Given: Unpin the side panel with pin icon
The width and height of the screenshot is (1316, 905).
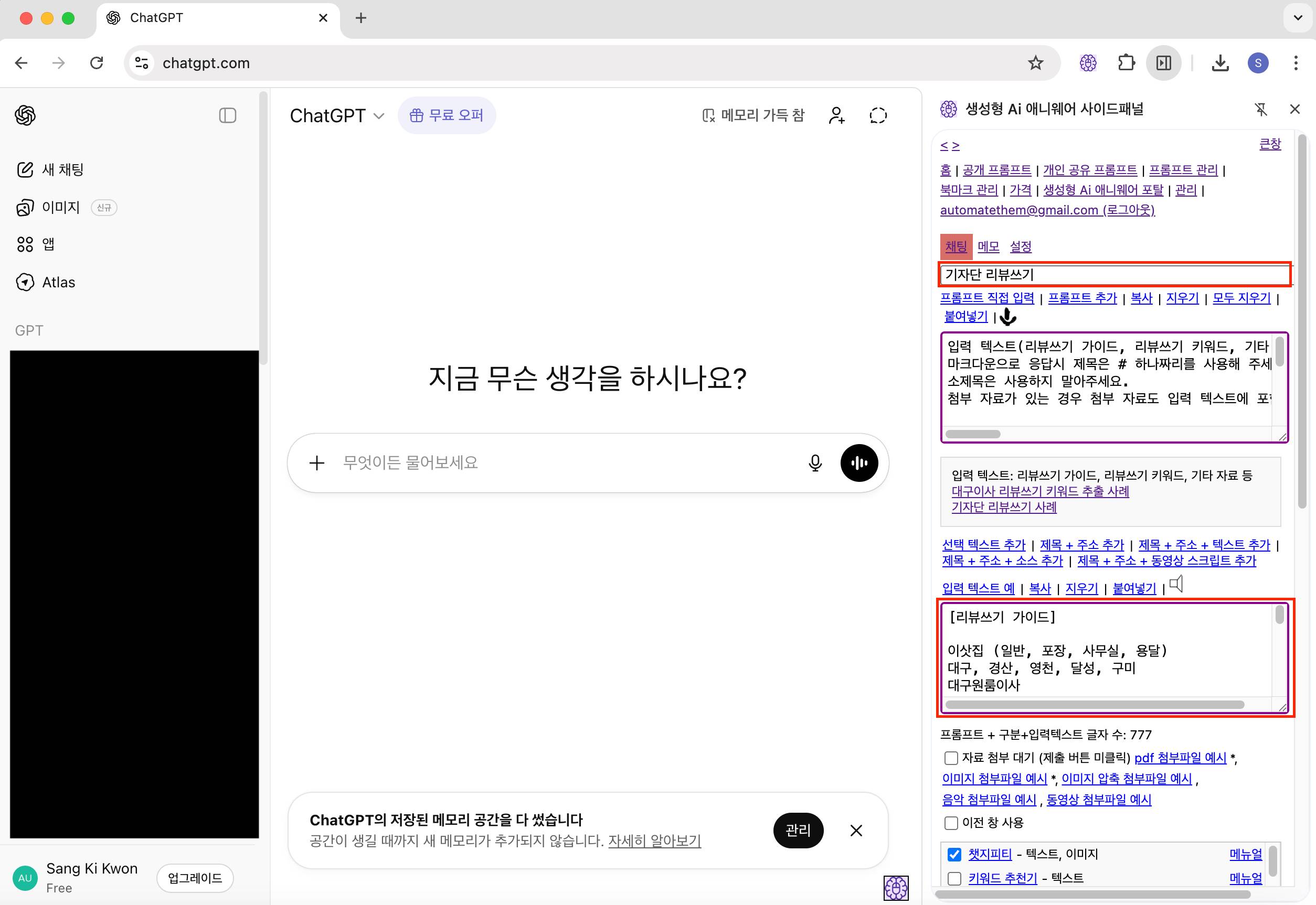Looking at the screenshot, I should click(1260, 109).
